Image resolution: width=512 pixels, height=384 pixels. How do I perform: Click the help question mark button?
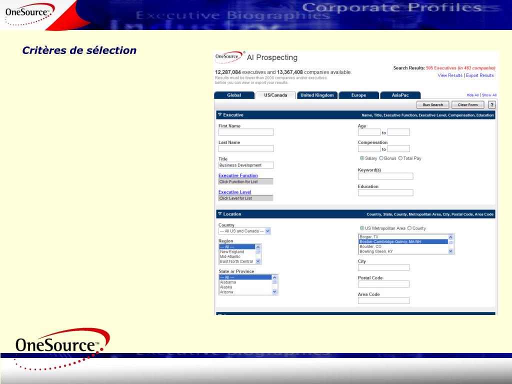tap(492, 105)
